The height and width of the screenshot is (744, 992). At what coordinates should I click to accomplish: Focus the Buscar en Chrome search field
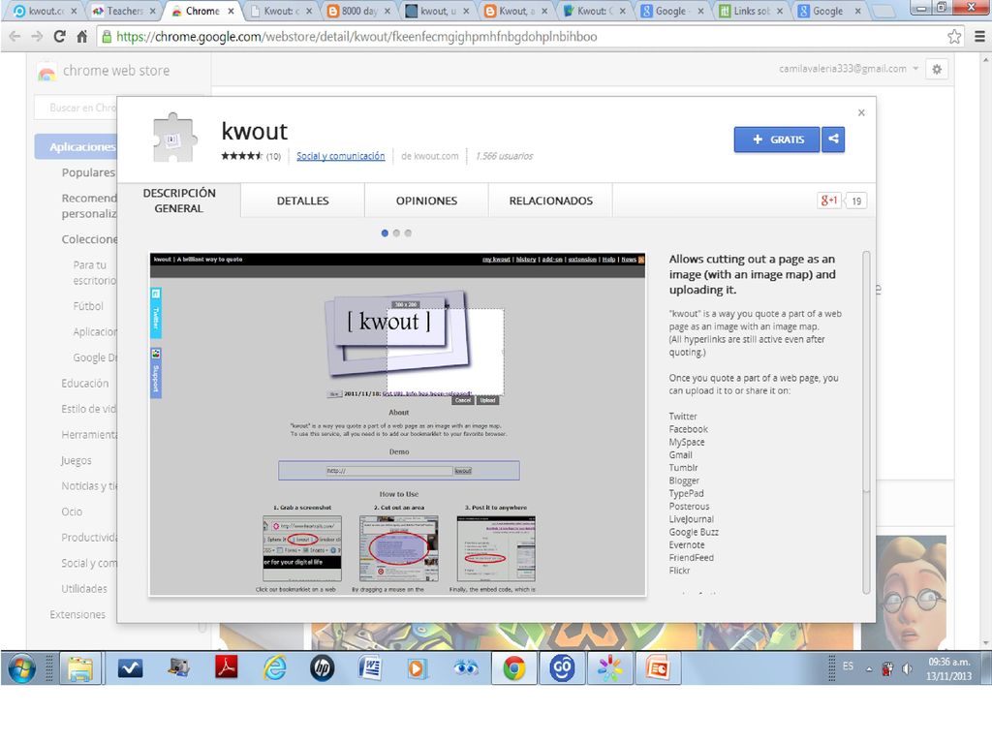coord(76,108)
